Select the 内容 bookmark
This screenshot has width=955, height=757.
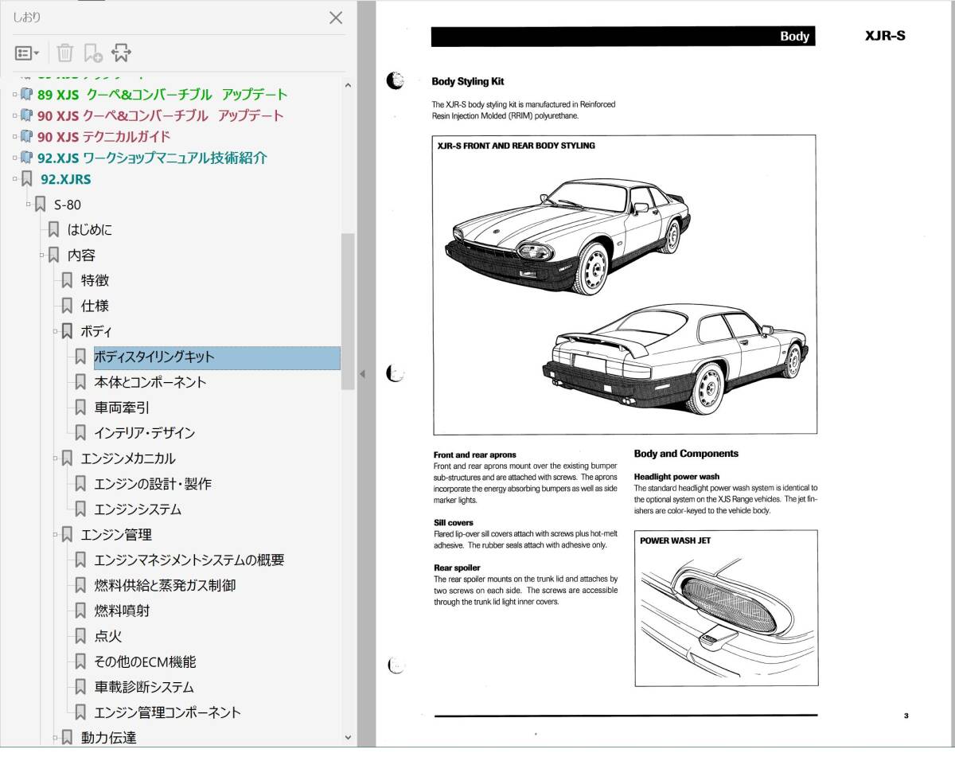pos(81,256)
